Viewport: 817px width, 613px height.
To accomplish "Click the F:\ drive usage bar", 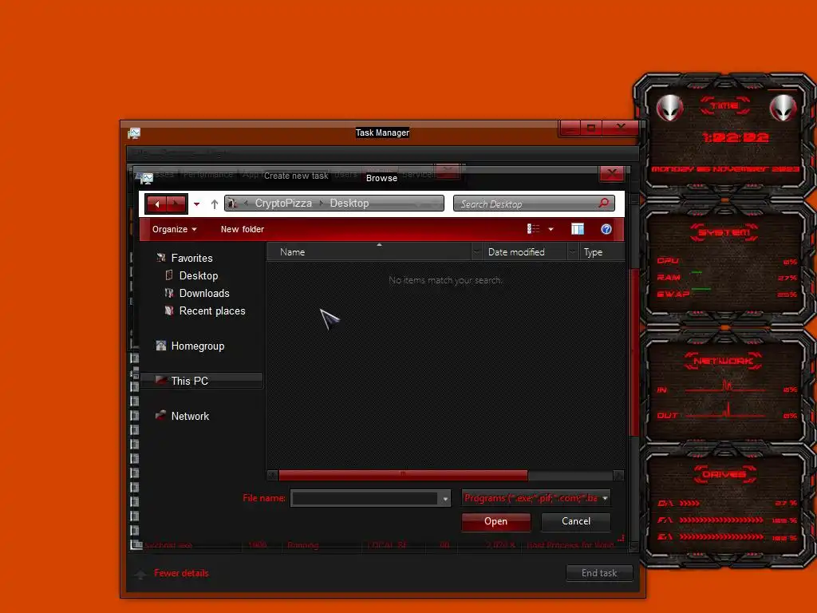I will click(721, 520).
